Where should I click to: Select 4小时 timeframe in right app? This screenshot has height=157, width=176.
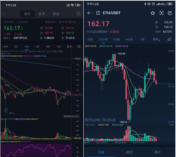129,39
